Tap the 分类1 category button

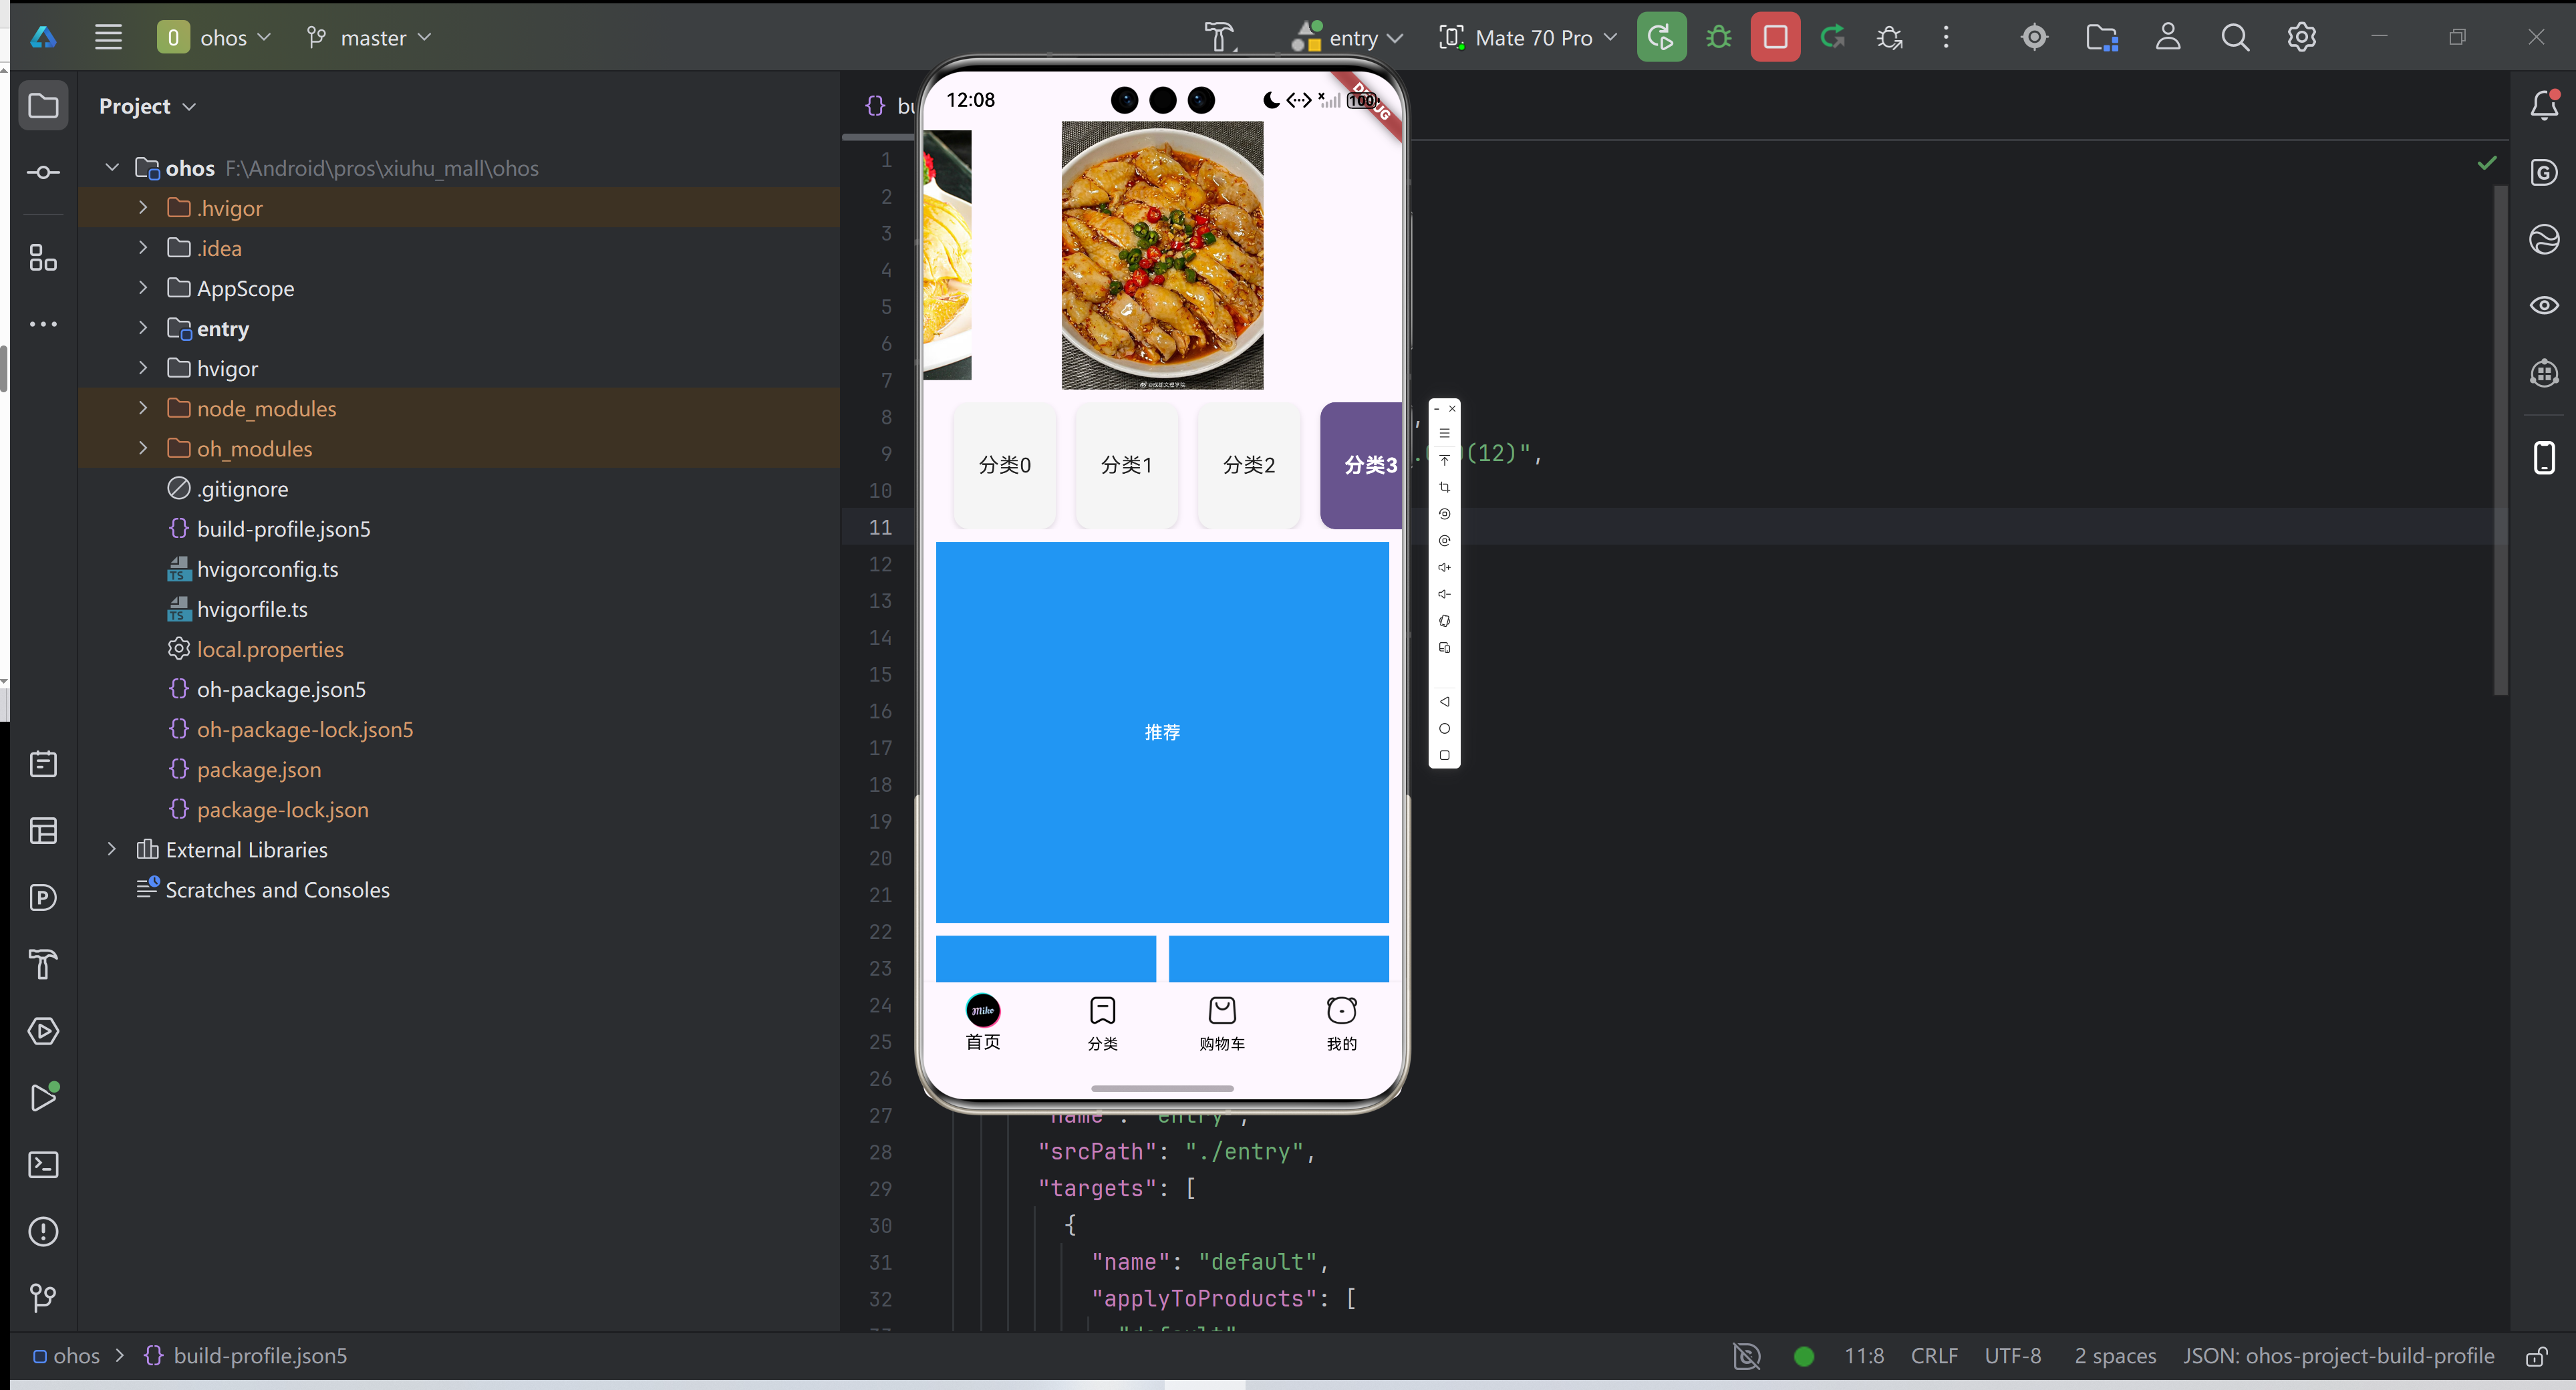point(1126,465)
